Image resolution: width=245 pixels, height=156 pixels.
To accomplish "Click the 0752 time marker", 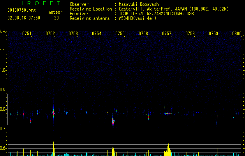I will 50,33.
